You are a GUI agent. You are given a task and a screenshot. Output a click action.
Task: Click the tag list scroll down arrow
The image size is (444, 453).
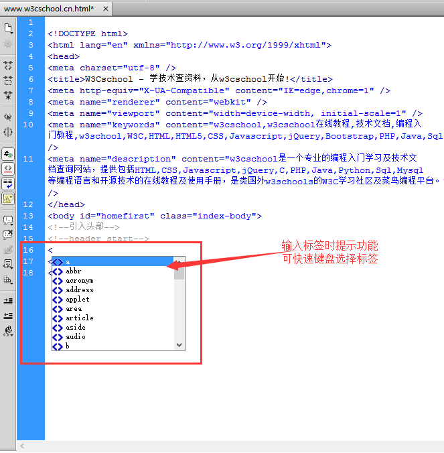coord(179,345)
